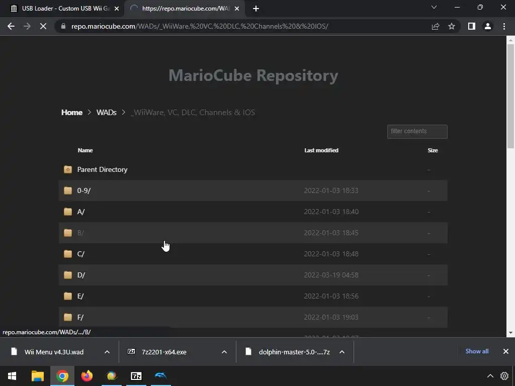
Task: Click the Parent Directory folder icon
Action: pyautogui.click(x=68, y=169)
